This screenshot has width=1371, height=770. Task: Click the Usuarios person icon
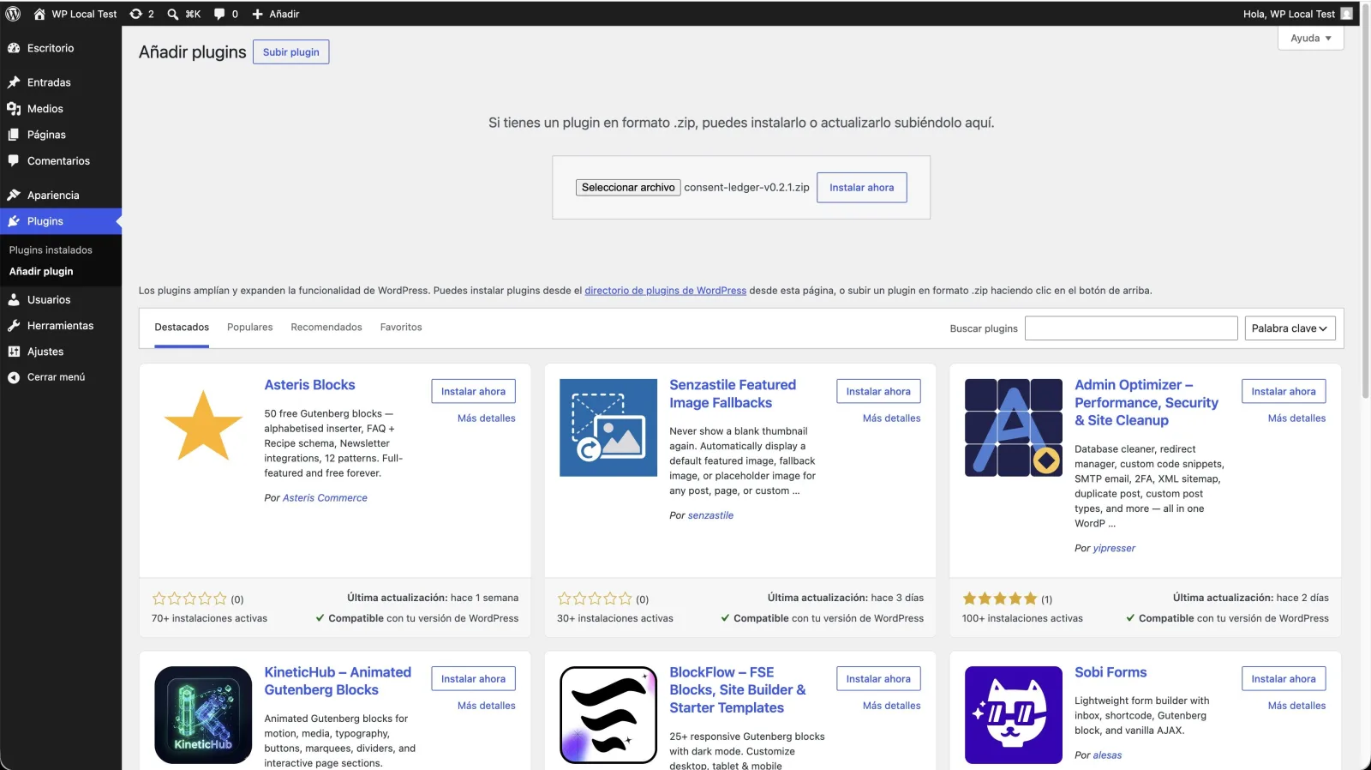[x=14, y=299]
